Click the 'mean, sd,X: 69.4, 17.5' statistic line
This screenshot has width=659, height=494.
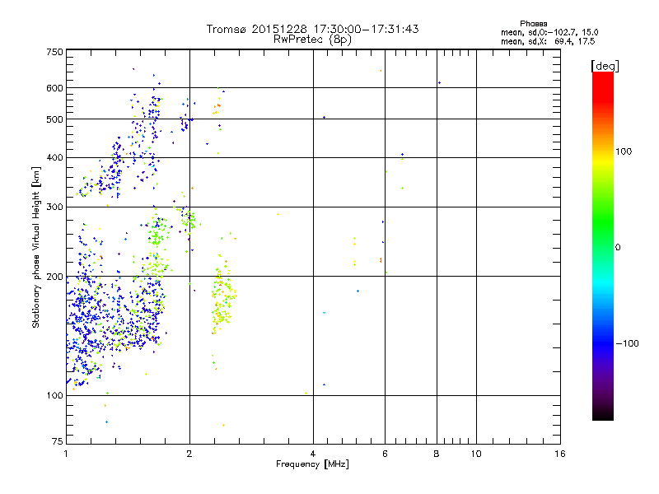[x=548, y=41]
